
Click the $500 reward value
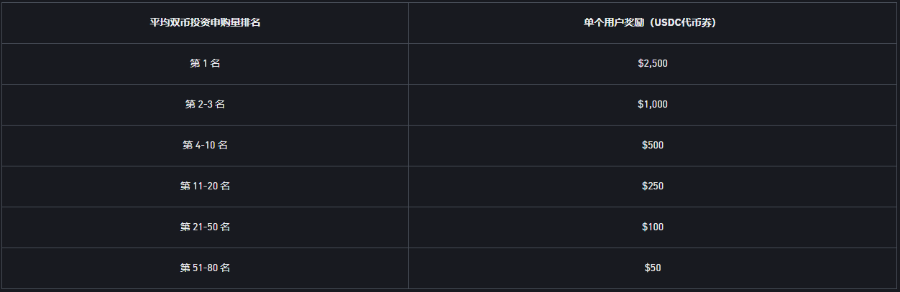point(653,145)
